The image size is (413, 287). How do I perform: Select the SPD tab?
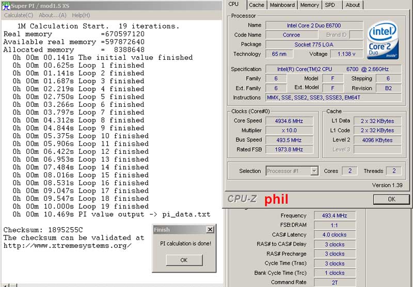[330, 5]
